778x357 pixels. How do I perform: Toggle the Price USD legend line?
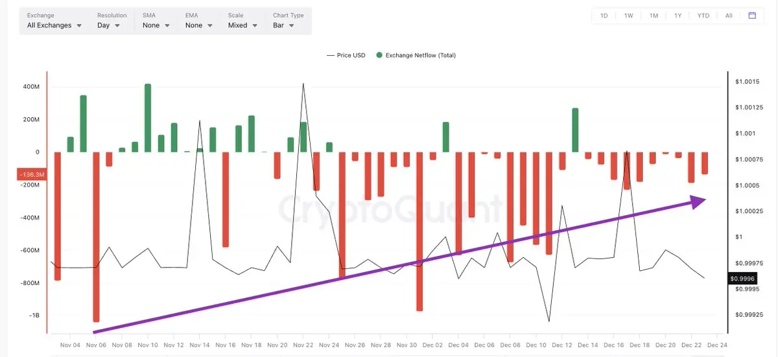coord(346,55)
